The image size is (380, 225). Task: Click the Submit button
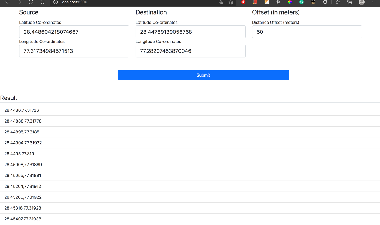click(203, 75)
